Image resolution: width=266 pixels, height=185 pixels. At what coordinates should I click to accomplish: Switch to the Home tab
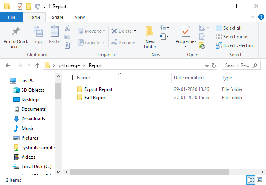(x=34, y=17)
